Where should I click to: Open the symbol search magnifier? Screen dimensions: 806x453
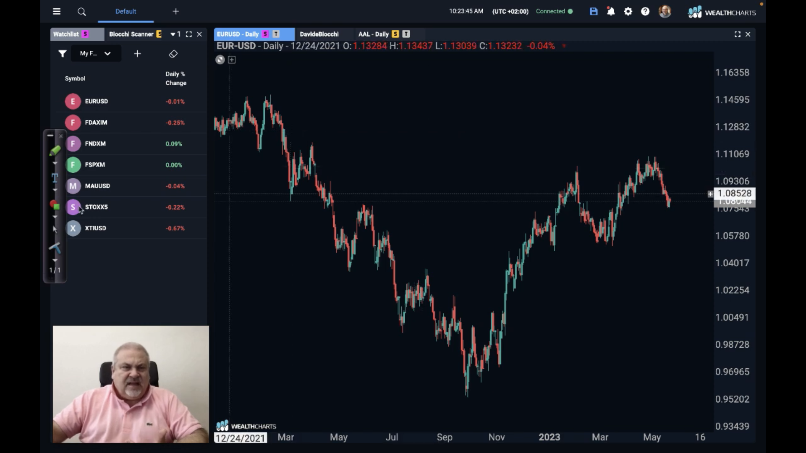click(82, 12)
